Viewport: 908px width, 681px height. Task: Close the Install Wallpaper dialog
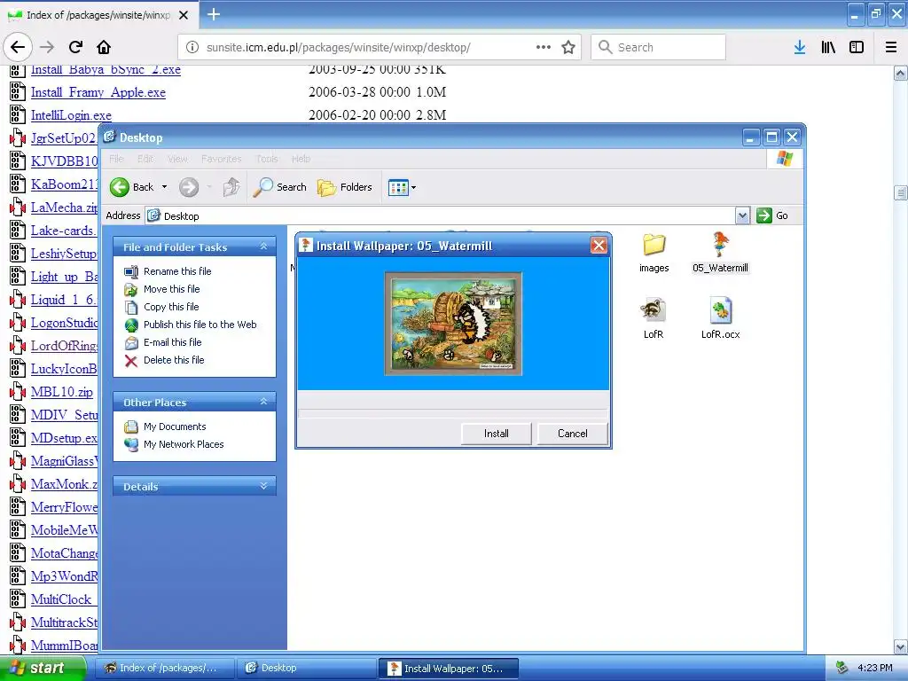pos(599,246)
